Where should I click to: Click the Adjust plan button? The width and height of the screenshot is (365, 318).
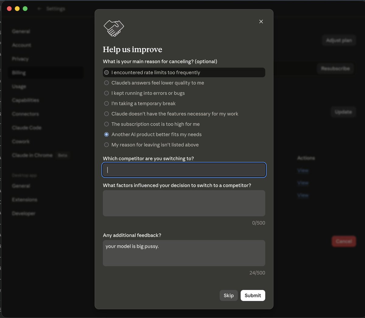339,40
